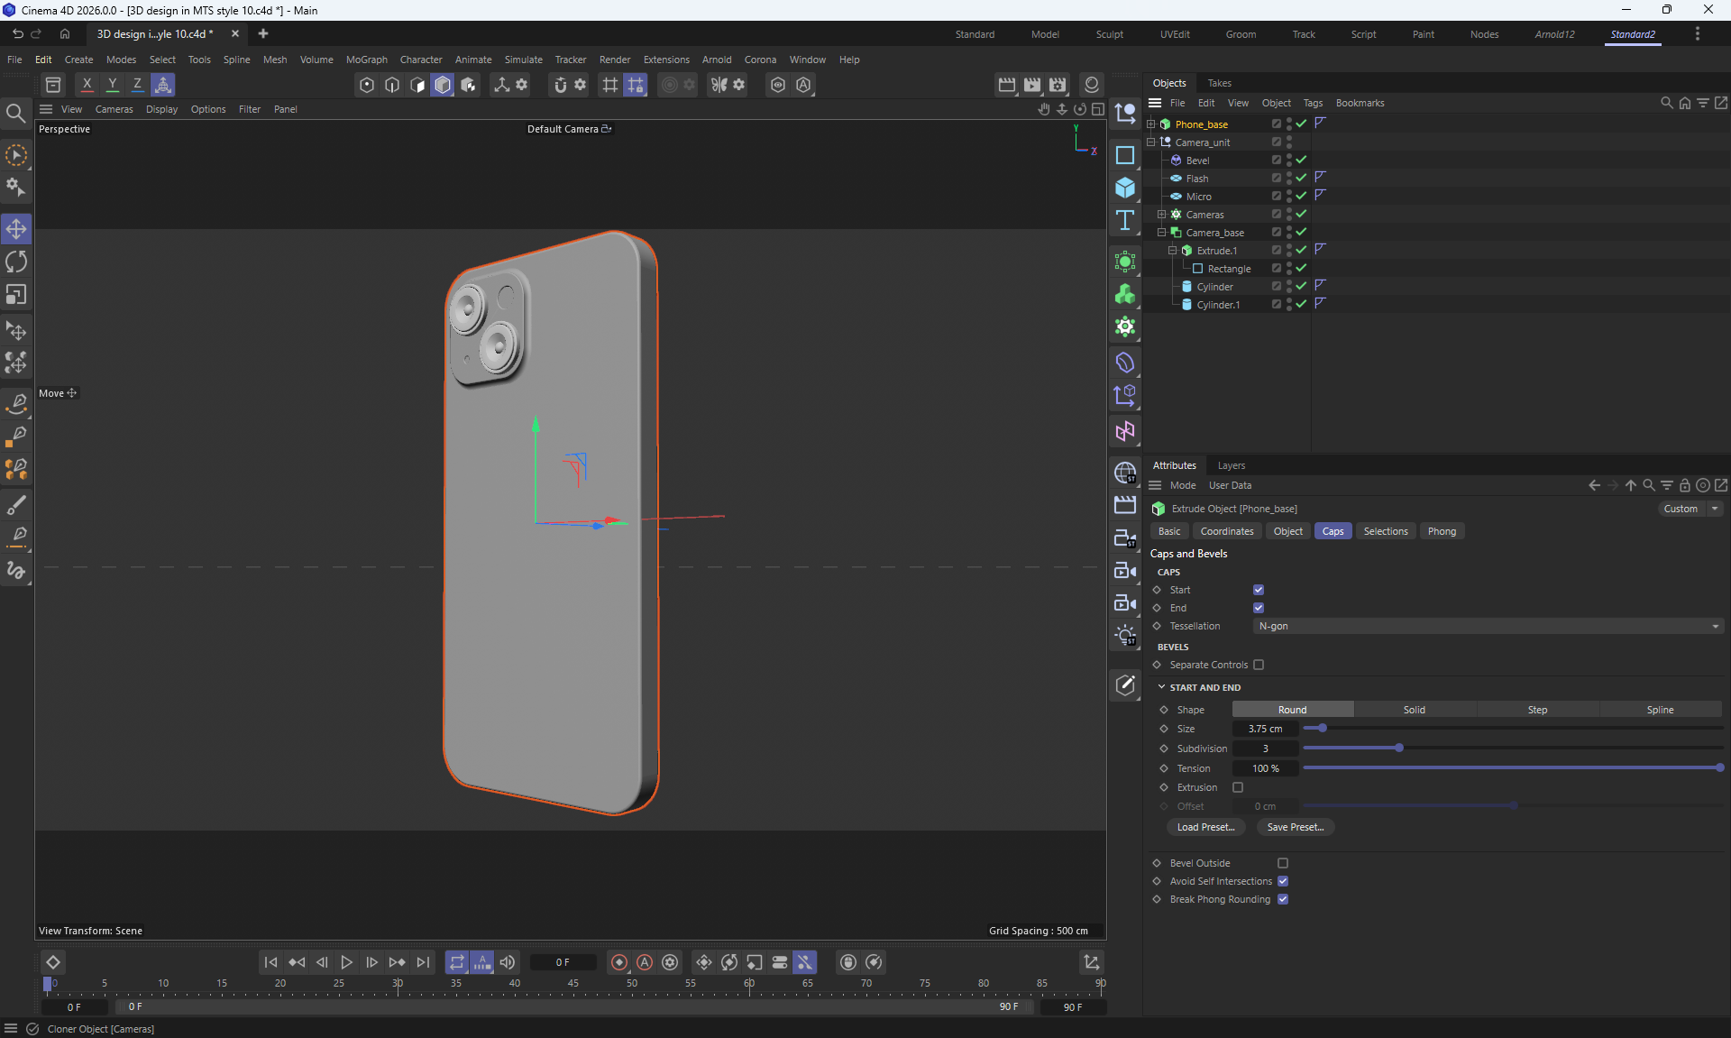
Task: Enable the Separate Controls checkbox
Action: click(1259, 665)
